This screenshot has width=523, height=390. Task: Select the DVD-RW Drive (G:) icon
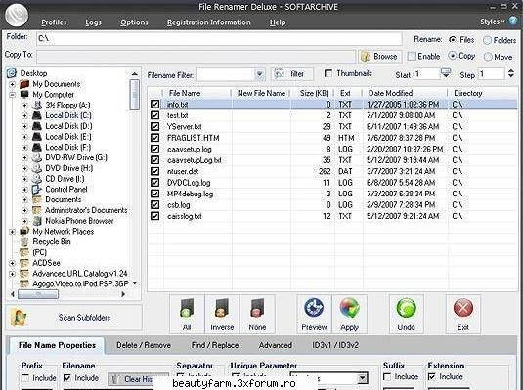coord(37,157)
